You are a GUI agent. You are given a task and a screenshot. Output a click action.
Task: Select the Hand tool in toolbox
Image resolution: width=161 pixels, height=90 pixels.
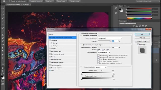[3, 68]
